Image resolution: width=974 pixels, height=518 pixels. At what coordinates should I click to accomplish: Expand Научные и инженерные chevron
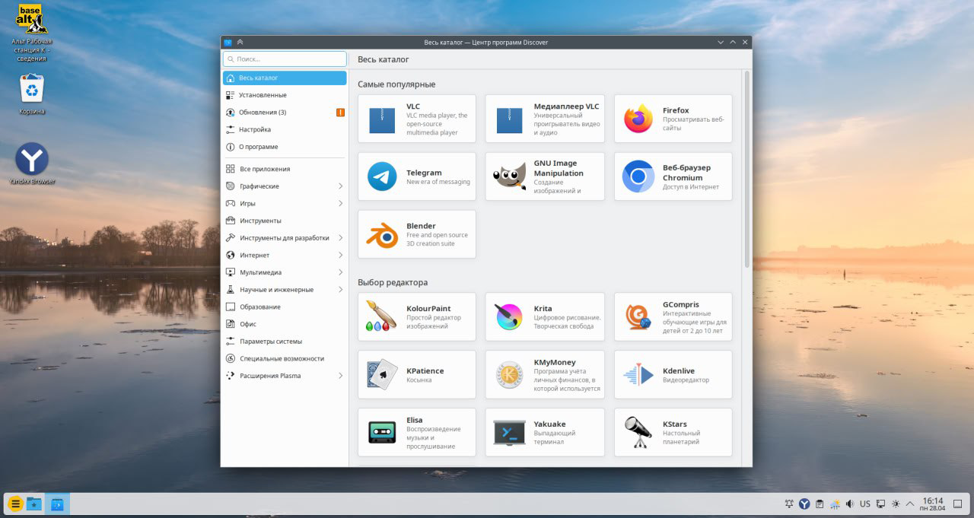tap(340, 290)
